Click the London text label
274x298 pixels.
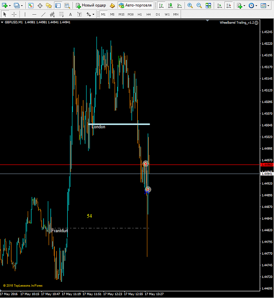pos(98,127)
